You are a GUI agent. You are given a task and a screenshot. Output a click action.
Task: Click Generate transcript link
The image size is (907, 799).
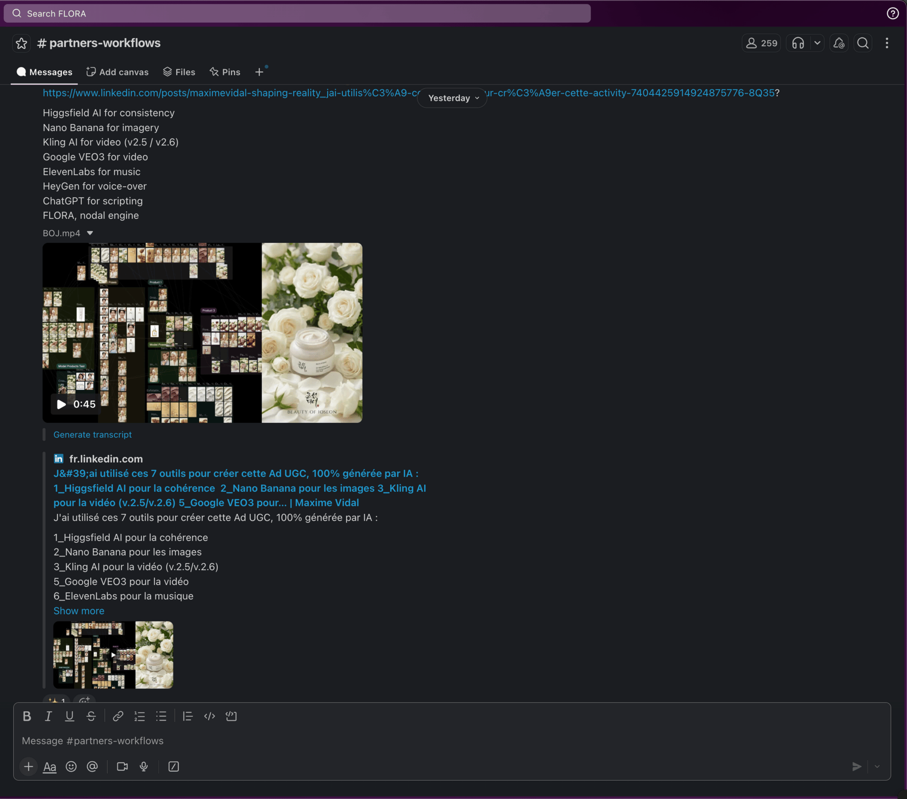click(x=93, y=435)
